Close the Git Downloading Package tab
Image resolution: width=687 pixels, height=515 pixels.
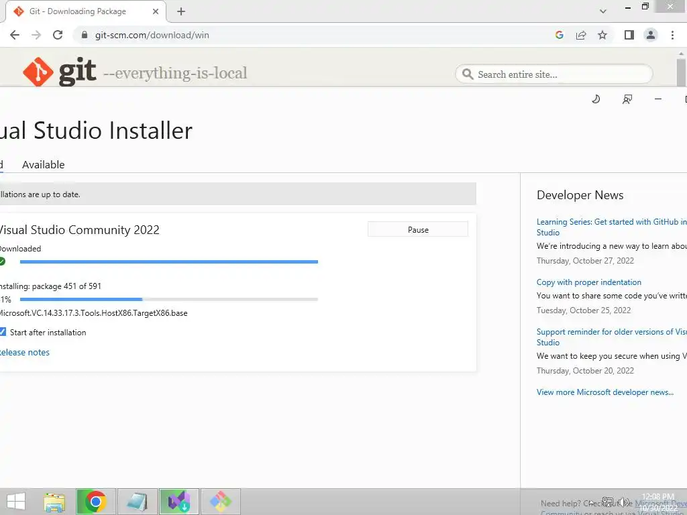coord(156,11)
